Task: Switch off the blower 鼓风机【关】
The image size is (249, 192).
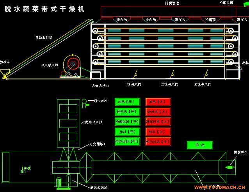Action: coord(158,112)
